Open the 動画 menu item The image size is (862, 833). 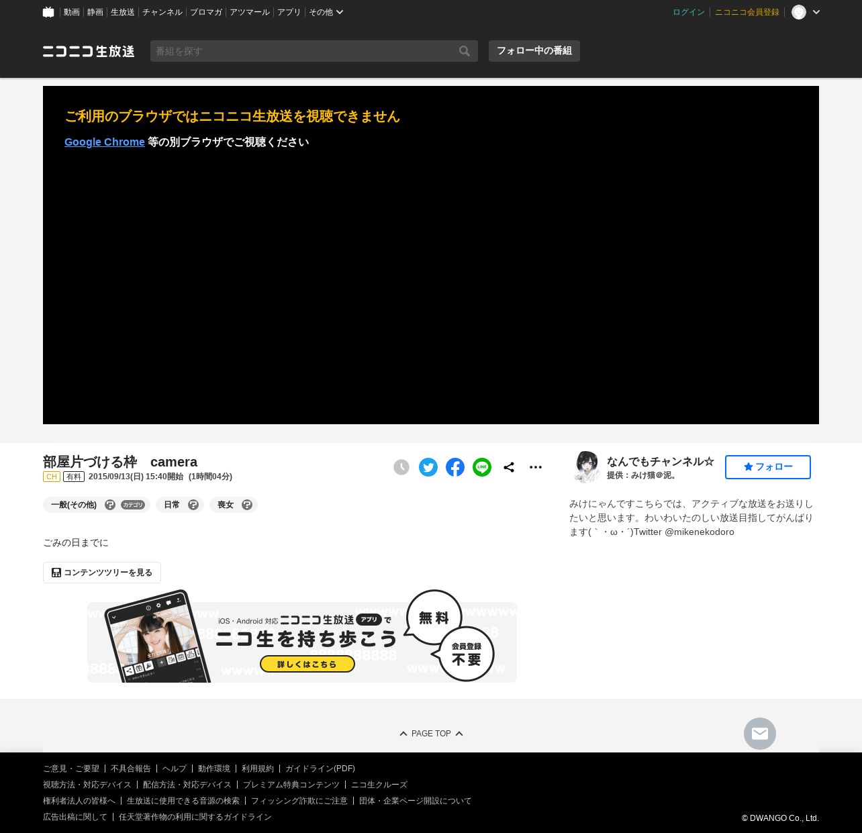tap(72, 12)
